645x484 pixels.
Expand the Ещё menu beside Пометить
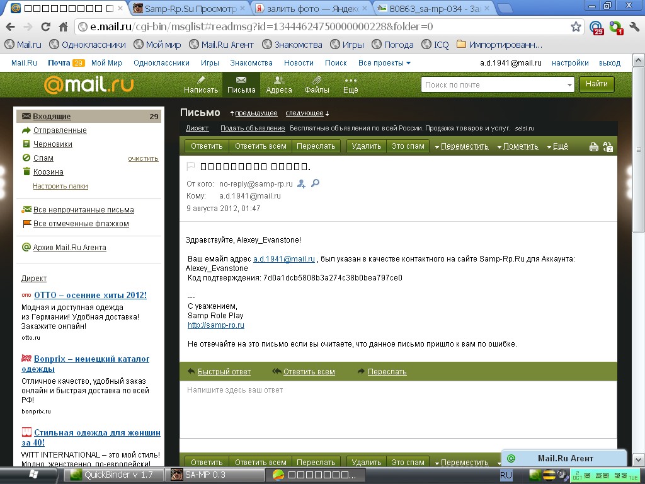pyautogui.click(x=557, y=146)
